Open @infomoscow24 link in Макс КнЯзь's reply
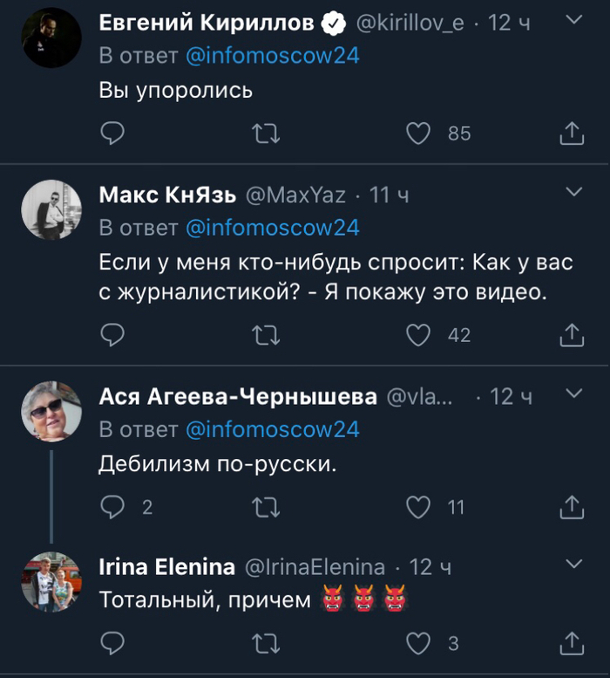Viewport: 610px width, 678px height. point(272,228)
